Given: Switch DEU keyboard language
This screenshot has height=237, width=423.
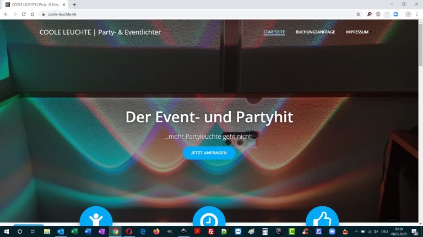Looking at the screenshot, I should pos(384,232).
